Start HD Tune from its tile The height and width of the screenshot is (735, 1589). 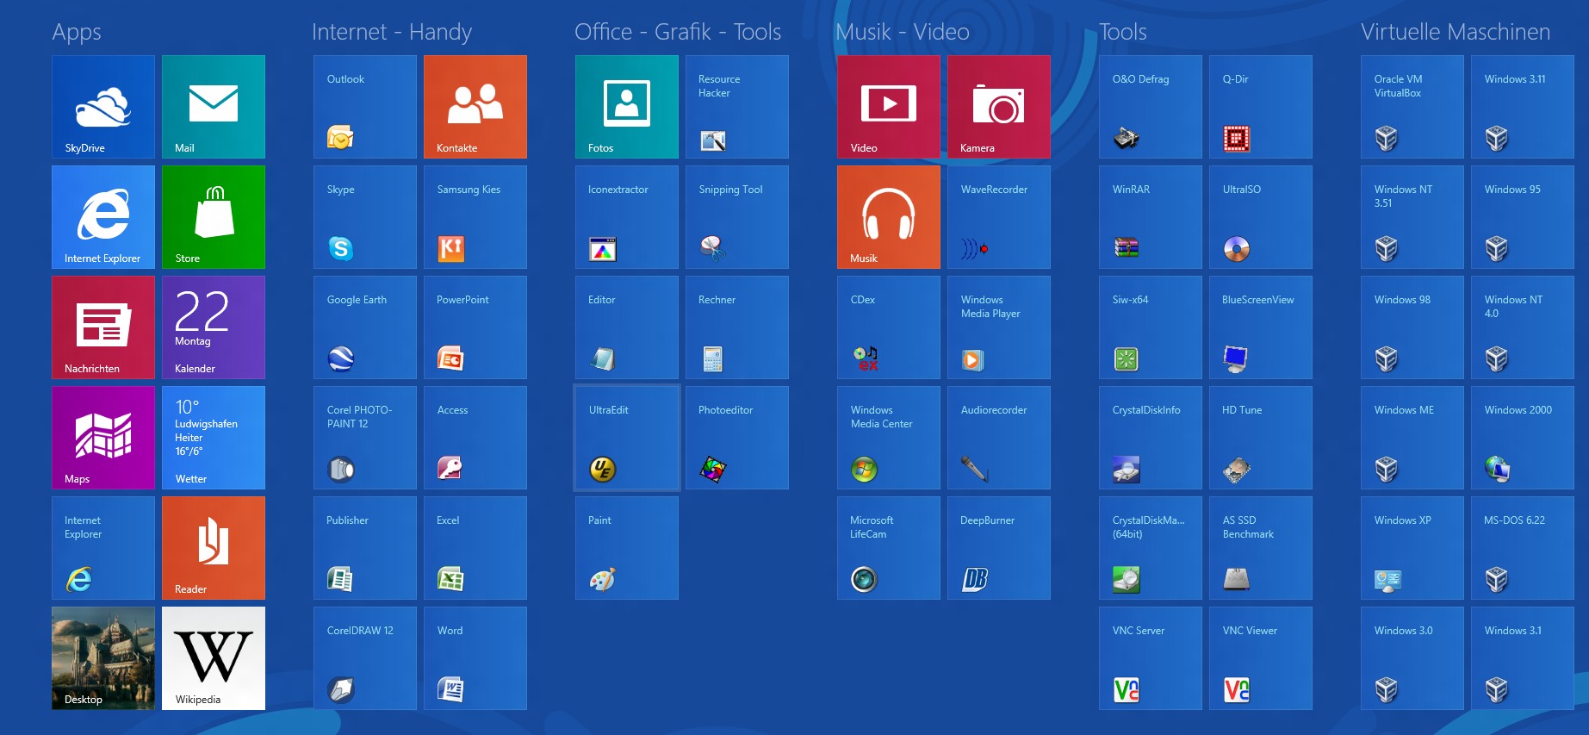pos(1261,438)
